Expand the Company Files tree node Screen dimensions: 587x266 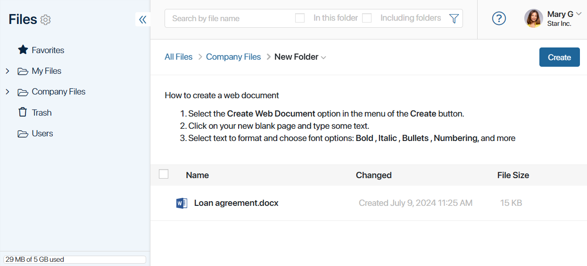tap(8, 92)
